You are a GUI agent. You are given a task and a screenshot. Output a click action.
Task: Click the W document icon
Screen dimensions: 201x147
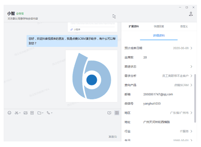(32, 113)
